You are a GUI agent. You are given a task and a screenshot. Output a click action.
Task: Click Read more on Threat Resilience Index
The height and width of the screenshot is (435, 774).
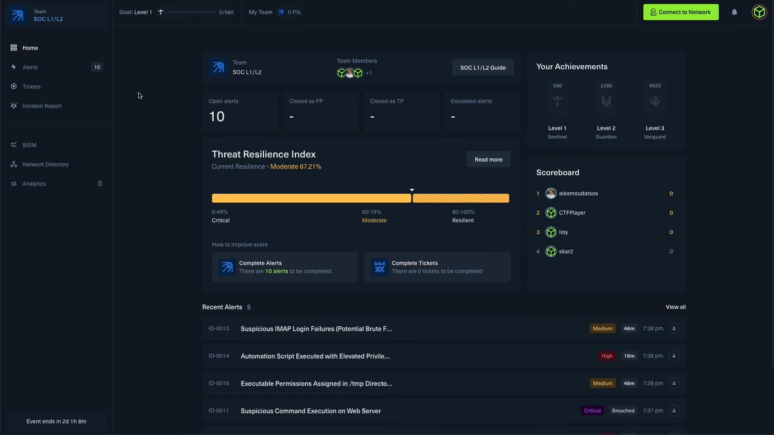(x=488, y=159)
